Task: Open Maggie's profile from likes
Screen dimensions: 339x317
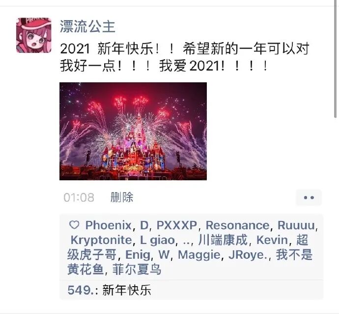Action: point(199,255)
